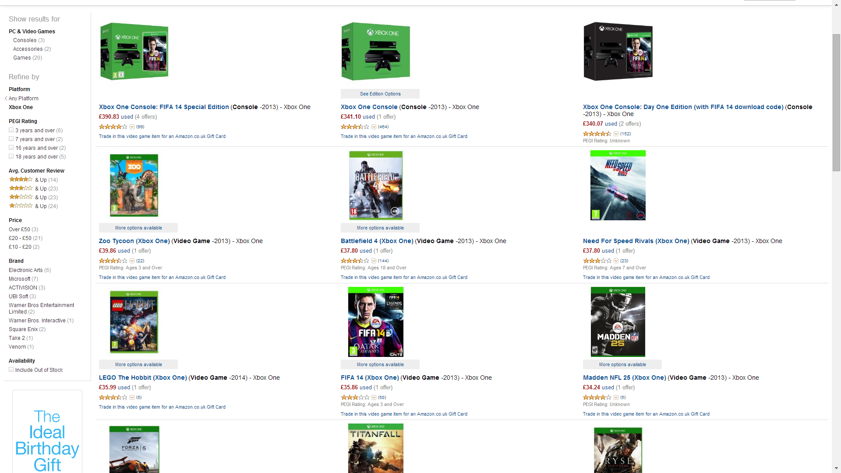Click star rating of Day One Edition console
This screenshot has height=473, width=841.
pos(597,134)
